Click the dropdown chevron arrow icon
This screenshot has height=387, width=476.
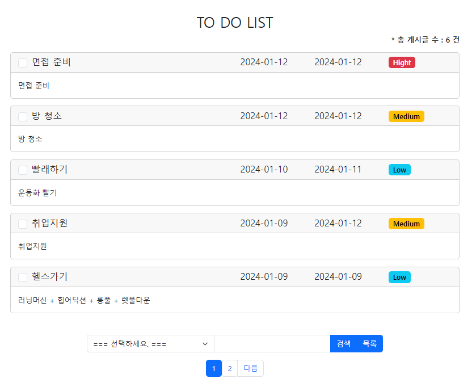[x=205, y=344]
